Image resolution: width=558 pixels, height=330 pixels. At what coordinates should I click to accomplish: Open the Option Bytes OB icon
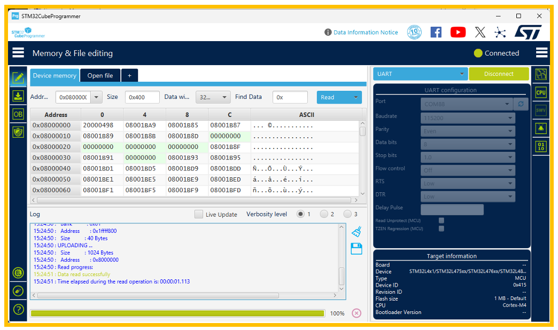pyautogui.click(x=18, y=114)
